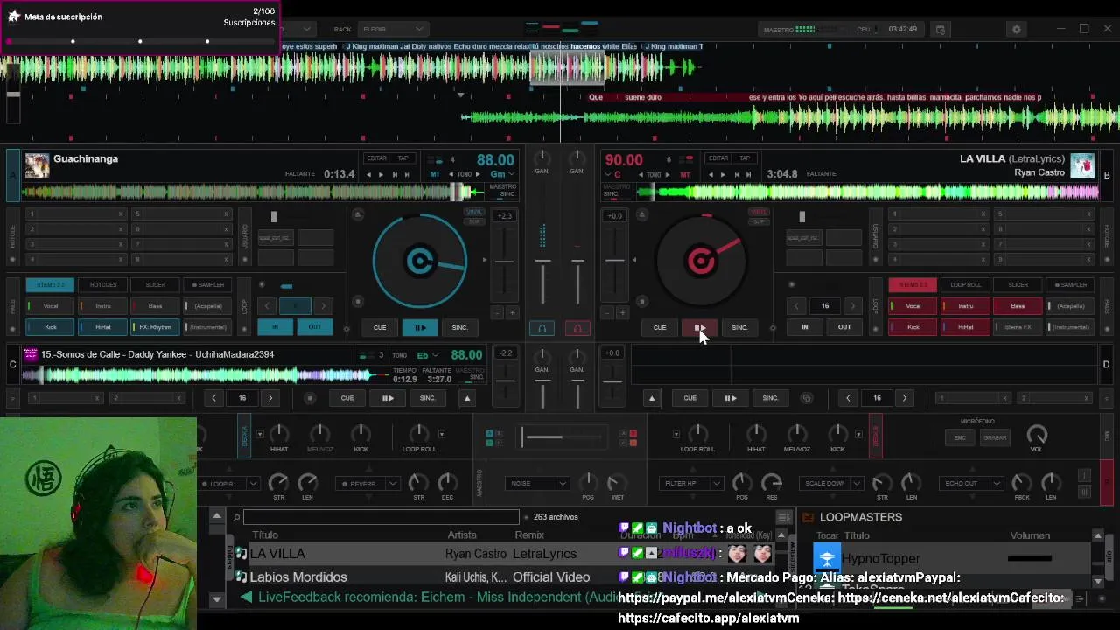Toggle HiHat stem on deck B
1120x630 pixels.
[966, 327]
